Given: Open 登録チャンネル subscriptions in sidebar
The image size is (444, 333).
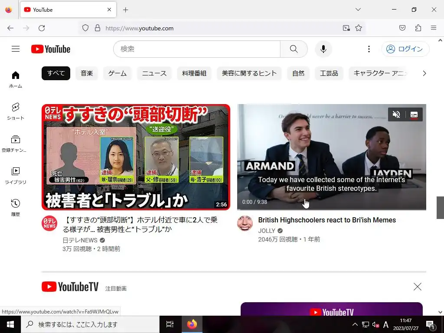Looking at the screenshot, I should (14, 144).
